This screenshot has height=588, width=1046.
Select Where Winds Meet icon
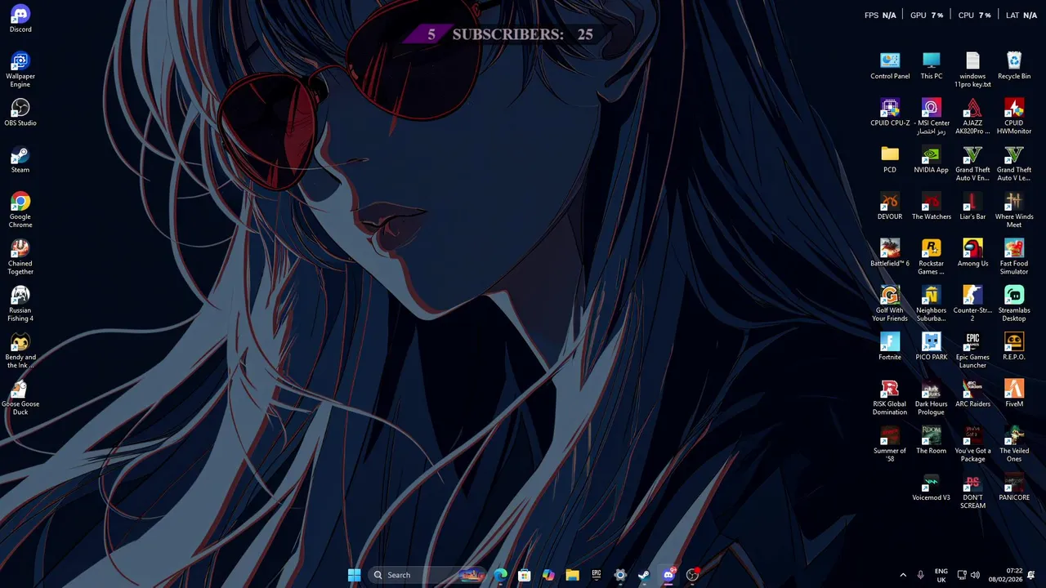point(1014,210)
